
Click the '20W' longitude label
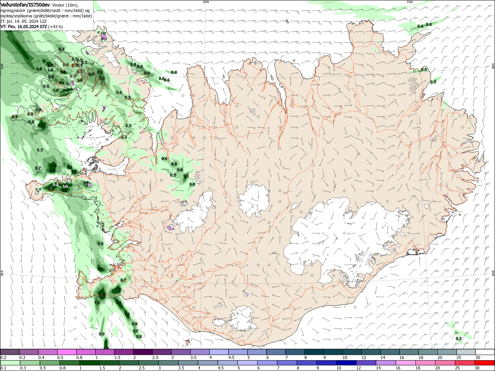206,2
